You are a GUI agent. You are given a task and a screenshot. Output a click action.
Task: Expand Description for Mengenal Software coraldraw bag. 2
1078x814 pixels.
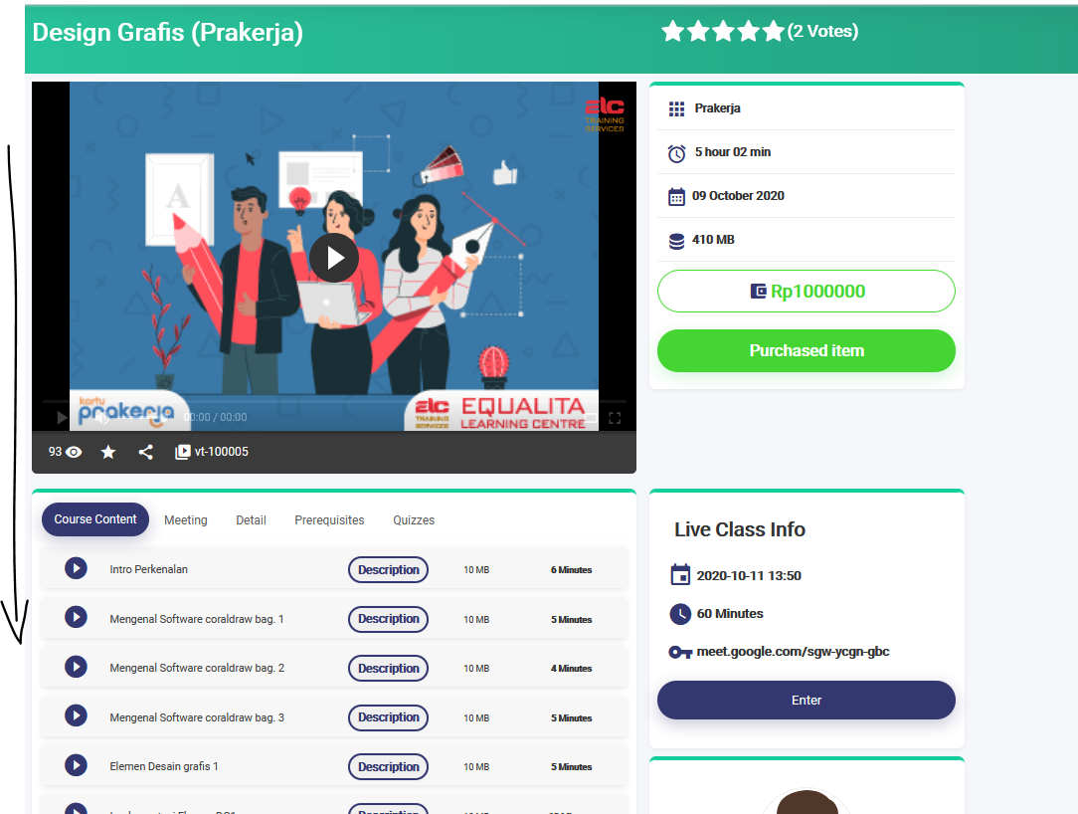[x=388, y=668]
